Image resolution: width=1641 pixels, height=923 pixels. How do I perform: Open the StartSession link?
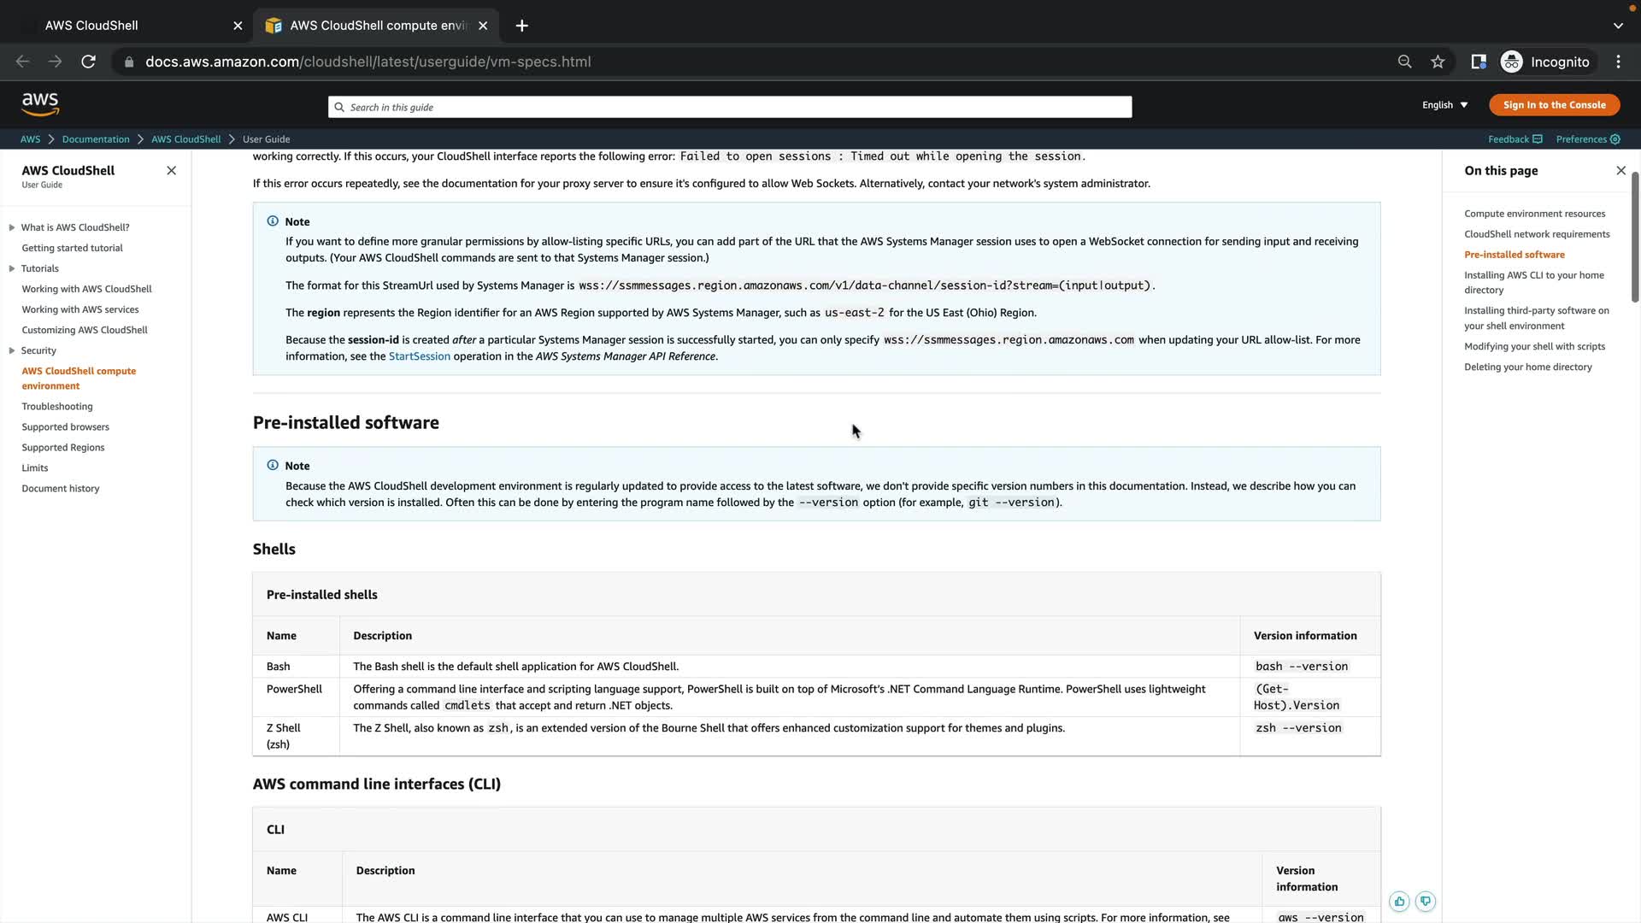419,356
